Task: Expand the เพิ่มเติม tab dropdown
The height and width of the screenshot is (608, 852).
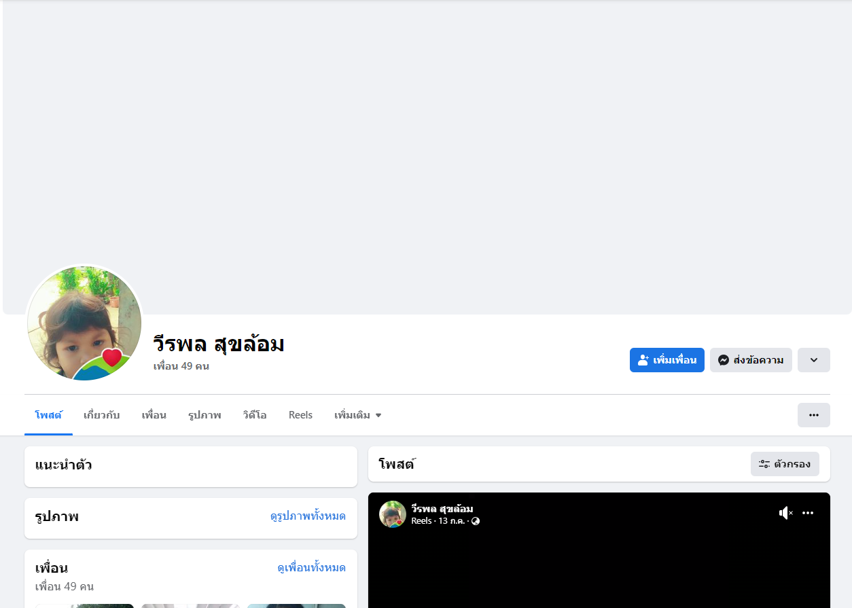Action: point(358,415)
